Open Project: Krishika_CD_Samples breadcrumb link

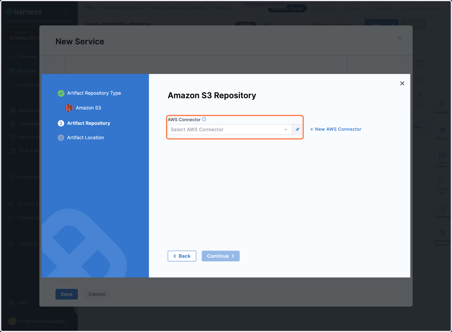pos(177,8)
